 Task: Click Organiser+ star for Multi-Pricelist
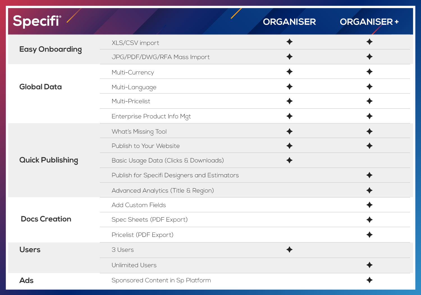pyautogui.click(x=369, y=101)
